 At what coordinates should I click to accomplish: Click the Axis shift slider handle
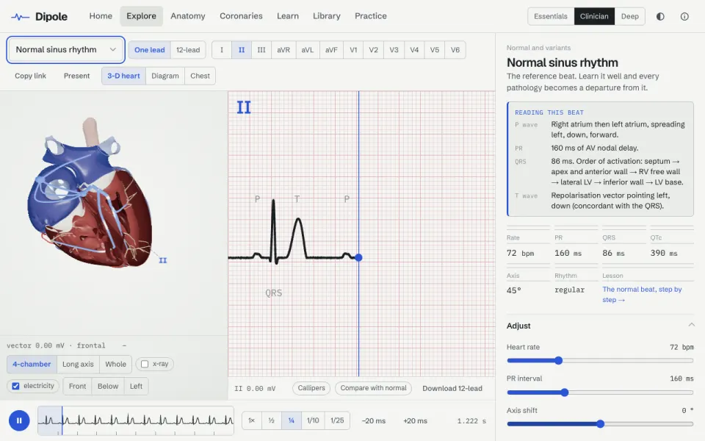click(600, 424)
